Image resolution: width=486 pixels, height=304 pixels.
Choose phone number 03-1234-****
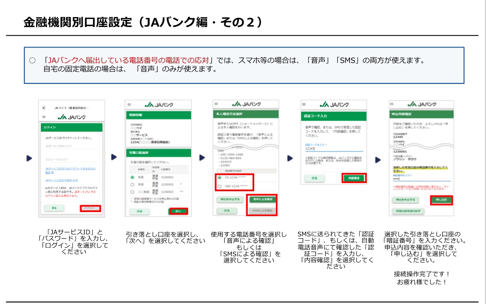click(220, 177)
